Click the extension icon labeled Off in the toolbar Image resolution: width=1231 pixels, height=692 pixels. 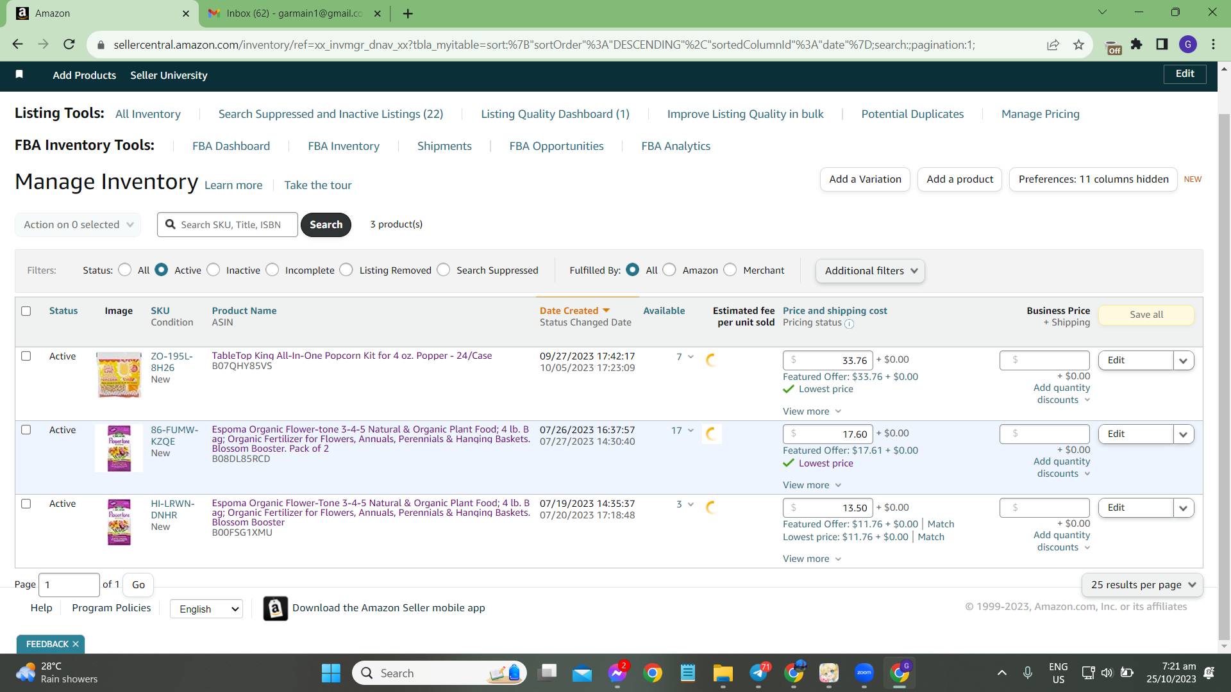(x=1113, y=46)
